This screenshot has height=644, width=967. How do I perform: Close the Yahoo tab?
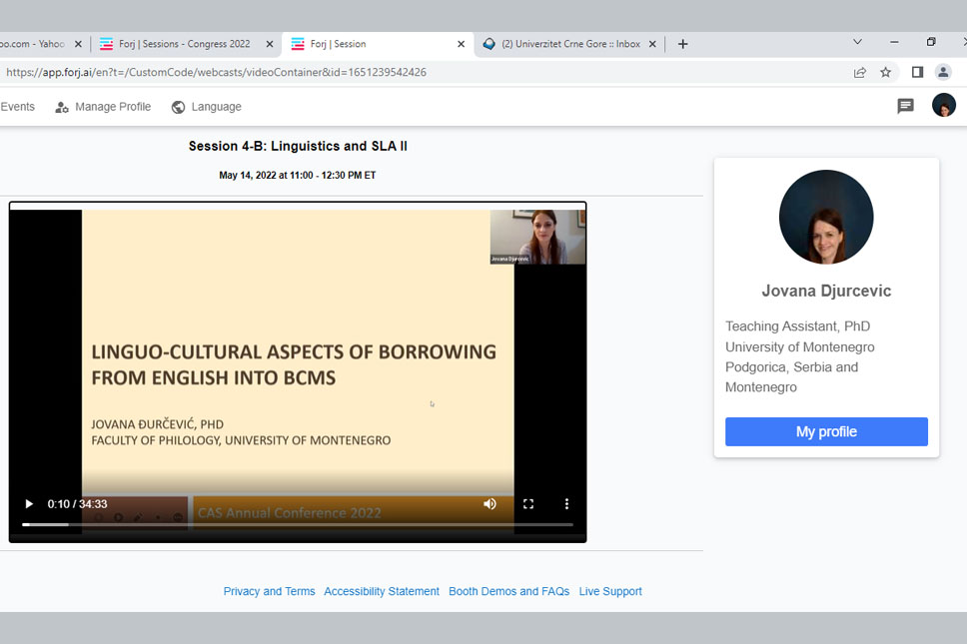[x=78, y=44]
